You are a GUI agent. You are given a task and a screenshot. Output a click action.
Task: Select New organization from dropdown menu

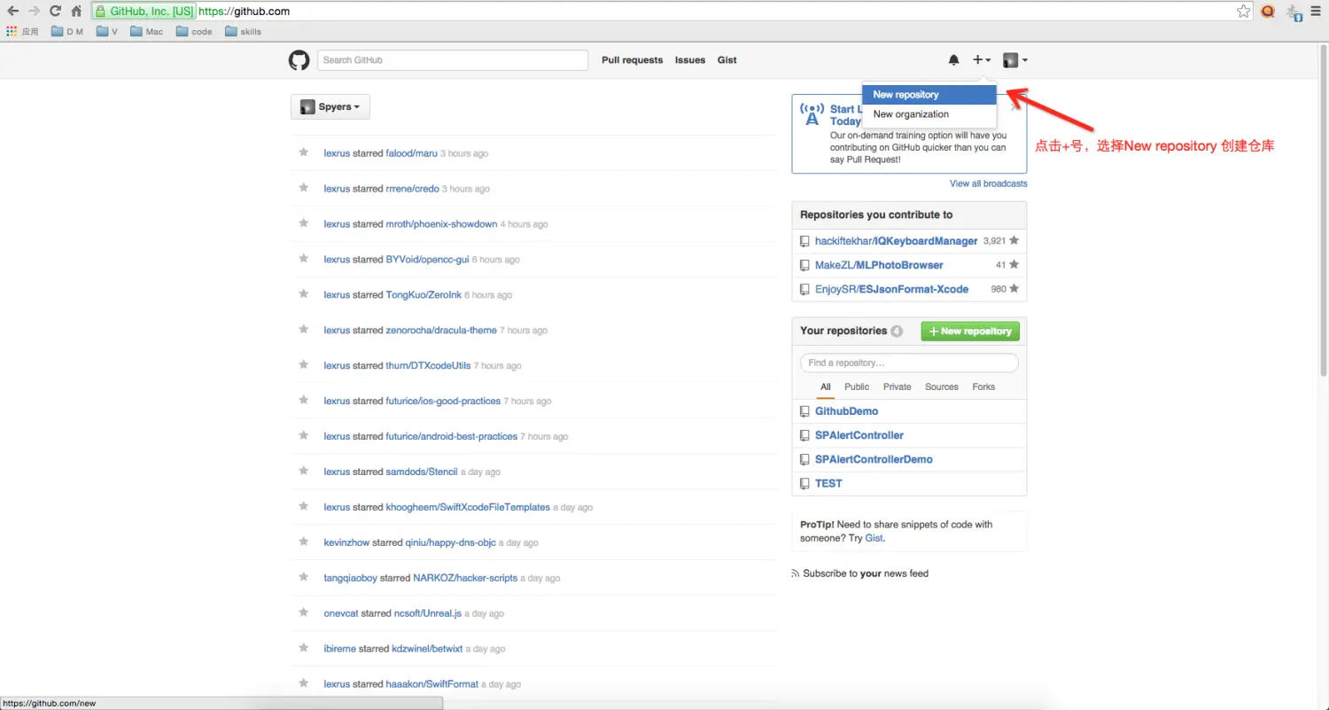click(929, 114)
